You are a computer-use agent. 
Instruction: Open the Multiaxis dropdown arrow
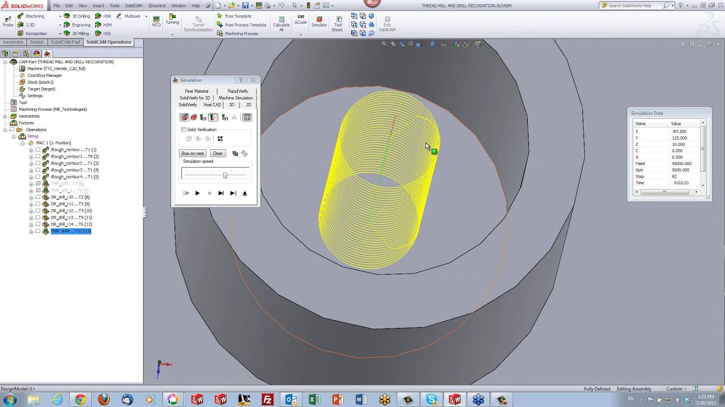146,16
